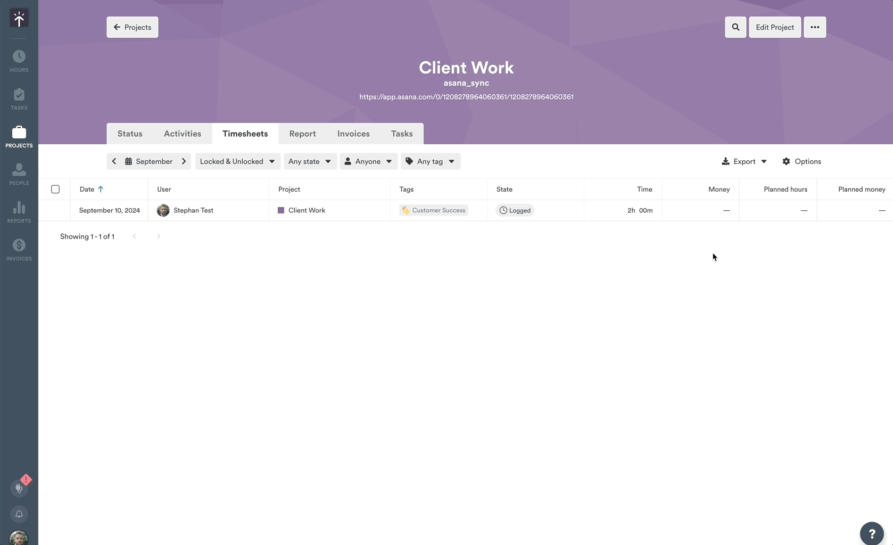This screenshot has height=545, width=893.
Task: Go to the next results page
Action: 159,236
